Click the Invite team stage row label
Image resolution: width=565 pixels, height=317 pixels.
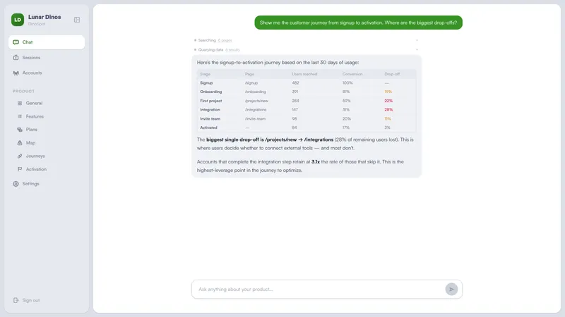pyautogui.click(x=210, y=118)
